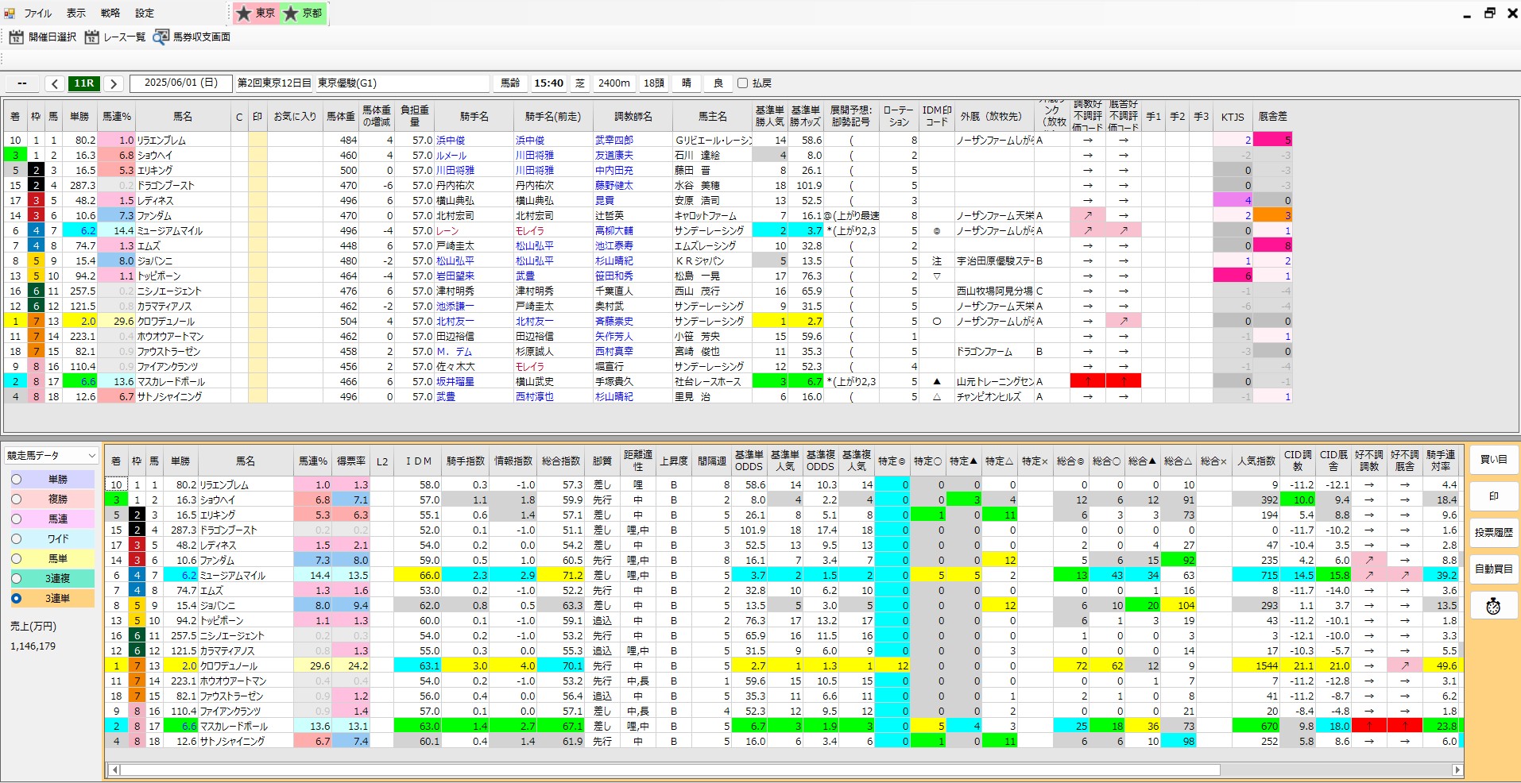
Task: Click the stopwatch icon button
Action: coord(1493,606)
